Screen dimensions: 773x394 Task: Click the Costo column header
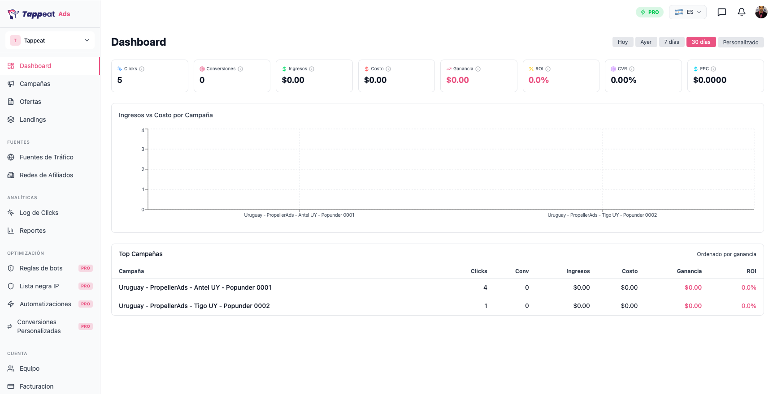point(630,271)
